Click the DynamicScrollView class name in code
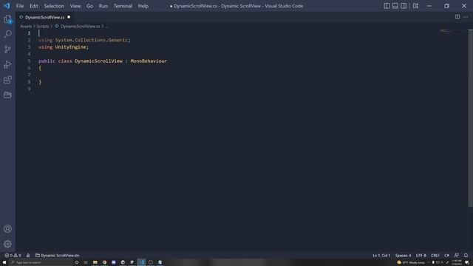Screen dimensions: 473x266 click(x=98, y=61)
